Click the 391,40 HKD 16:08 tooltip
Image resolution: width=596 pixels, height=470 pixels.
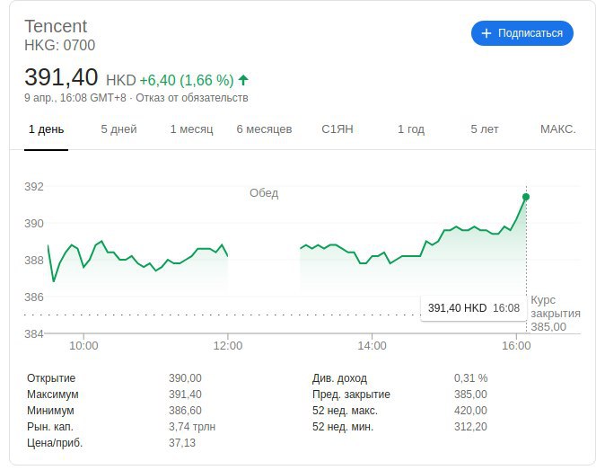coord(474,308)
